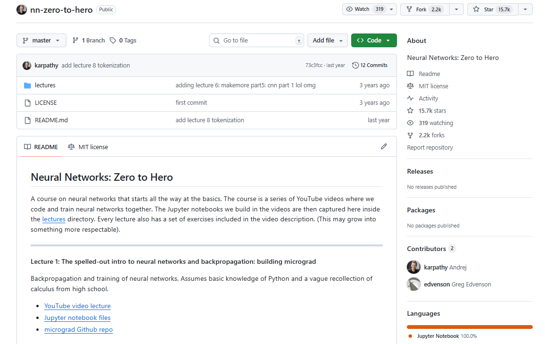Click the scales icon beside MIT license in About
Image resolution: width=545 pixels, height=344 pixels.
point(411,86)
